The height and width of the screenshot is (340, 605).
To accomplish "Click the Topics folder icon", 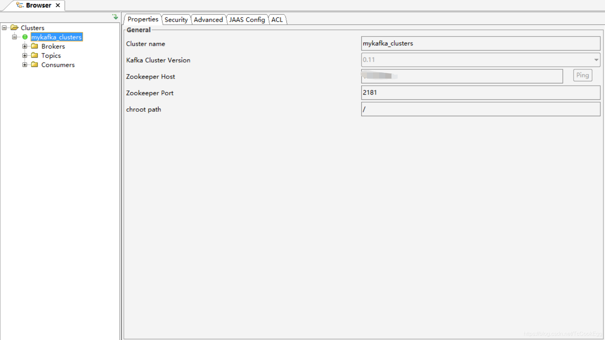I will (35, 55).
